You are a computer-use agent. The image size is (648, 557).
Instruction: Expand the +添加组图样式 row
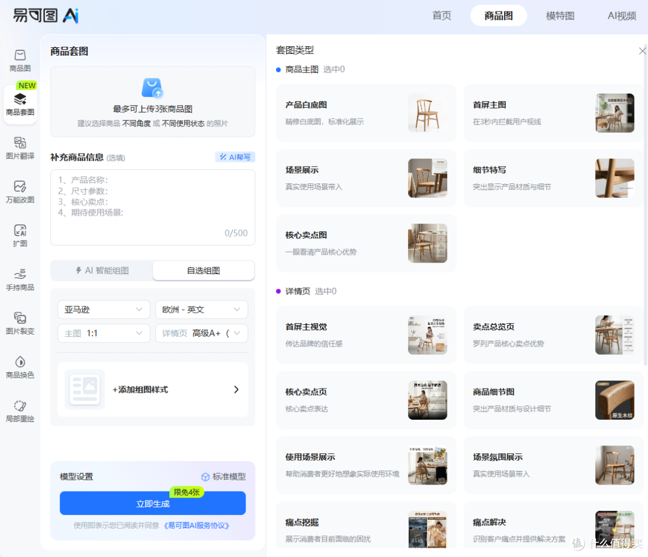[152, 389]
